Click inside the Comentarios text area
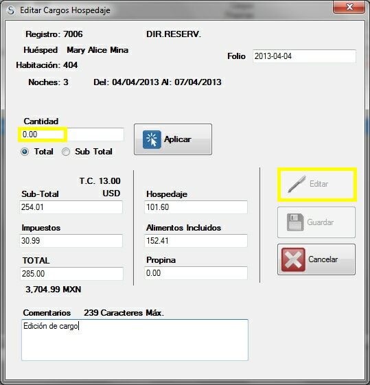The height and width of the screenshot is (385, 370). [135, 340]
